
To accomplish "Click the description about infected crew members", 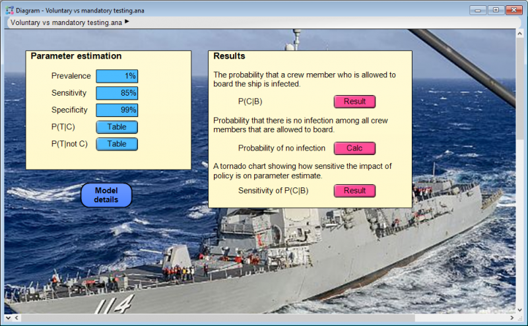I will [304, 79].
